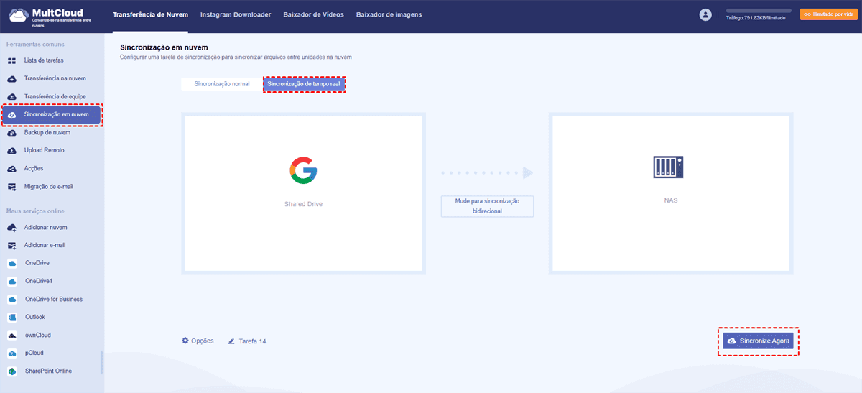Click the Backup de nuvem icon
Screen dimensions: 862x393
11,132
